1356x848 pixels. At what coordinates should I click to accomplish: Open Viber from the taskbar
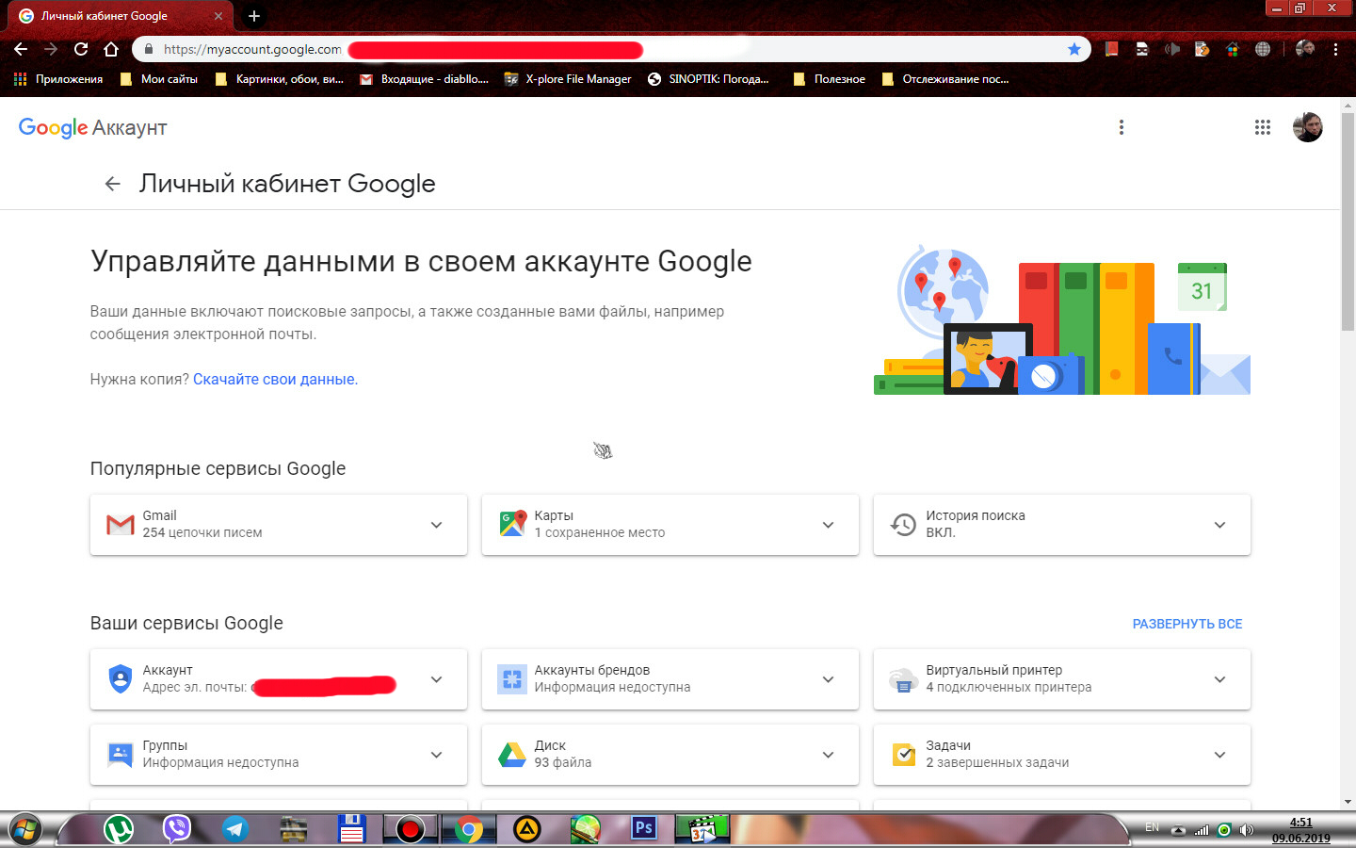(176, 829)
